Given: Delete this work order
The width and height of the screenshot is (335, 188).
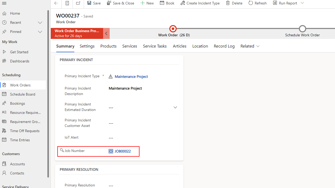Looking at the screenshot, I should [x=234, y=3].
